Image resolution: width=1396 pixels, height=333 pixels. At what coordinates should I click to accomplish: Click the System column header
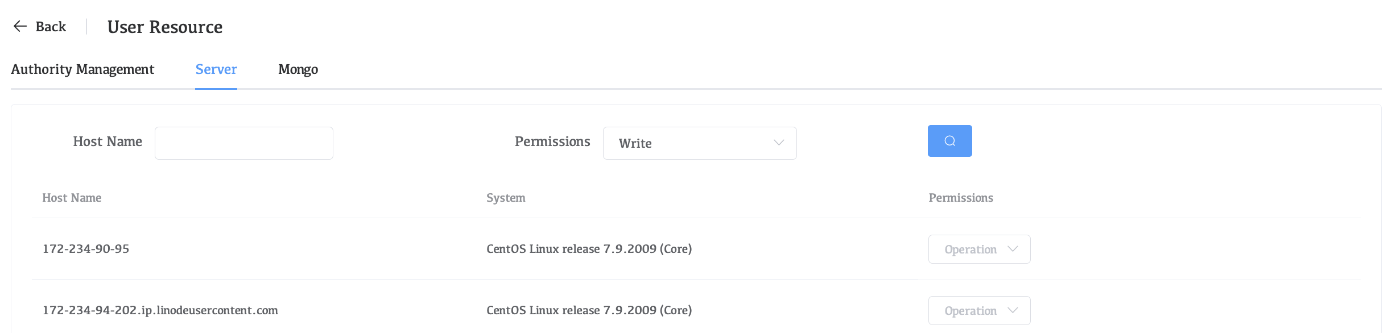[506, 197]
